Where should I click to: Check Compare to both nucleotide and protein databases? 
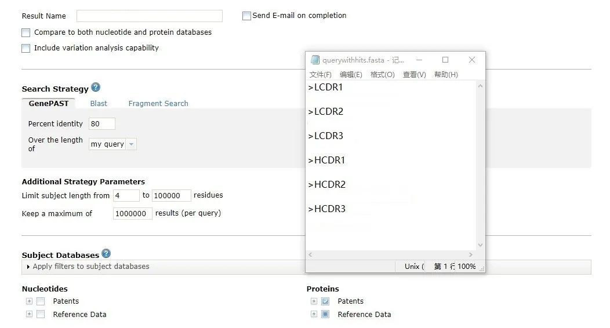26,33
